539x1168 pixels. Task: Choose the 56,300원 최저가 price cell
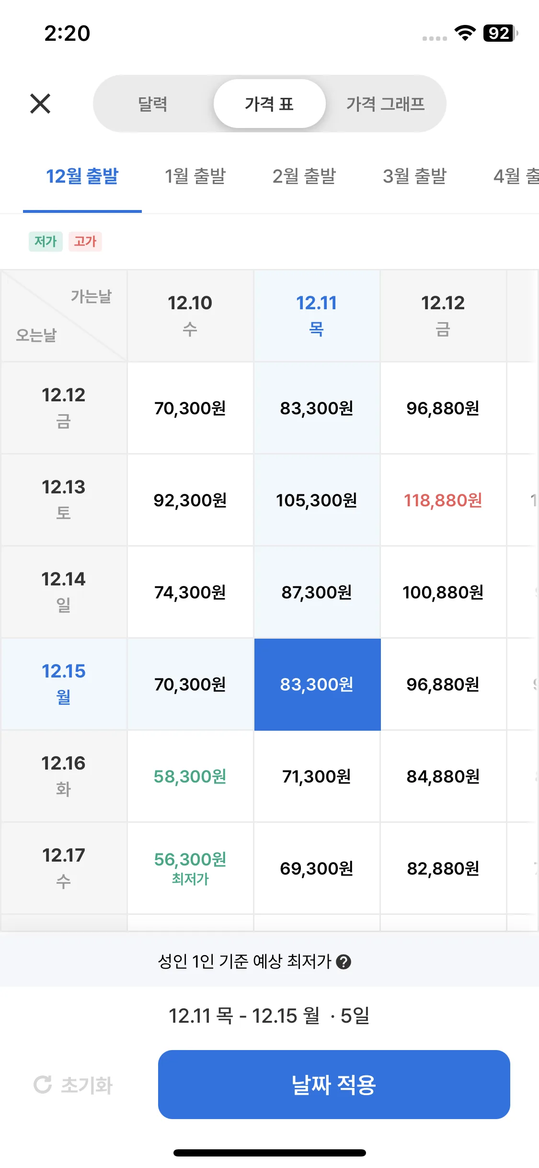tap(190, 868)
